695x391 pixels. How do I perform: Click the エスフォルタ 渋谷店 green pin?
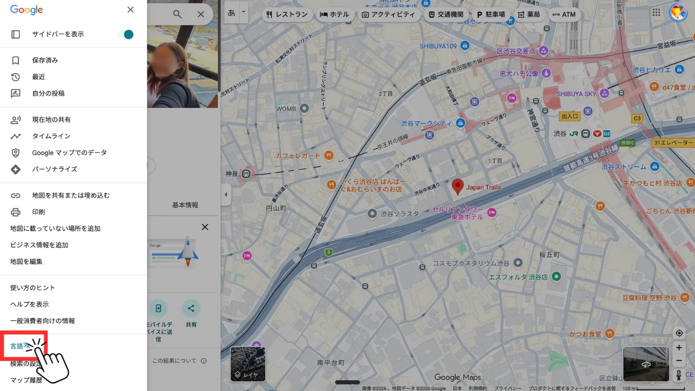(x=556, y=276)
